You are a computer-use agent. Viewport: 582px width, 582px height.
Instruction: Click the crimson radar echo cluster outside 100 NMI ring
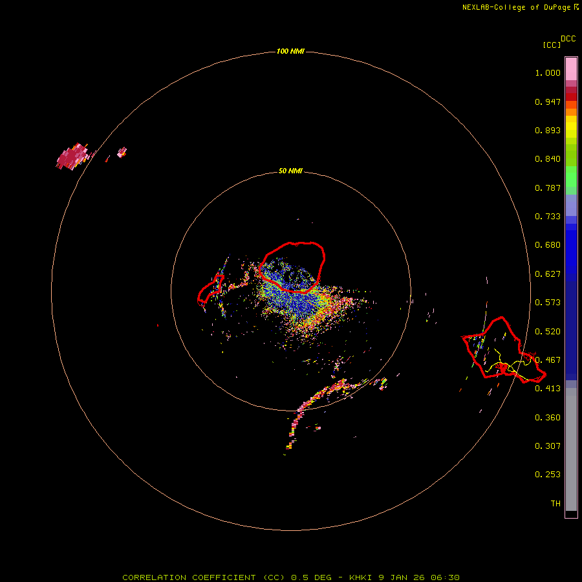click(73, 156)
